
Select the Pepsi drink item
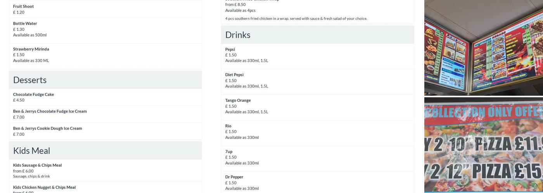click(317, 56)
